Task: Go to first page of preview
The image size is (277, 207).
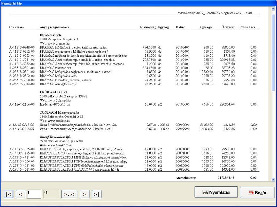Action: 8,194
